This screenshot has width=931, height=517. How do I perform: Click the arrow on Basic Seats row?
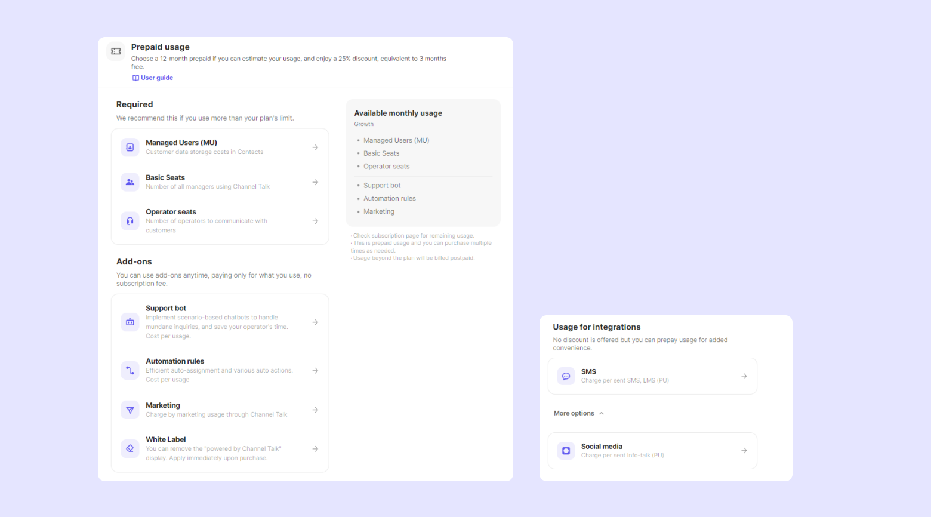tap(315, 182)
